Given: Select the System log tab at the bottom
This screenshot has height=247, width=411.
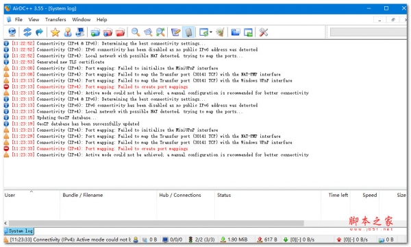Looking at the screenshot, I should [x=19, y=231].
